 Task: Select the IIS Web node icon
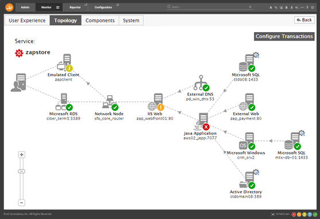156,102
